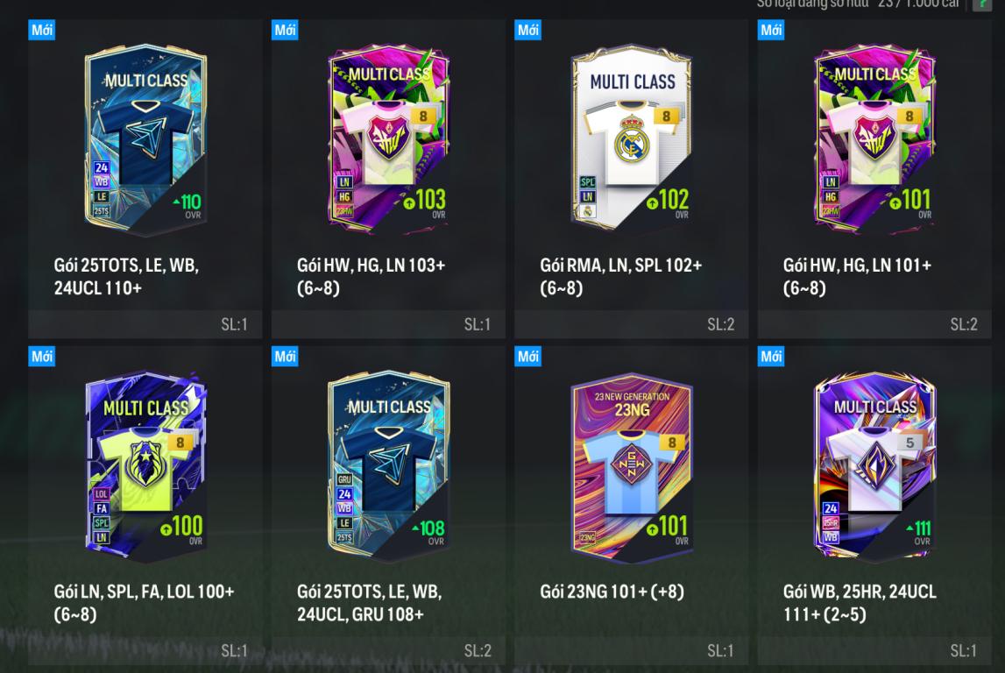Screen dimensions: 1005x673
Task: Click SL:2 quantity on the RMA pack
Action: point(720,324)
